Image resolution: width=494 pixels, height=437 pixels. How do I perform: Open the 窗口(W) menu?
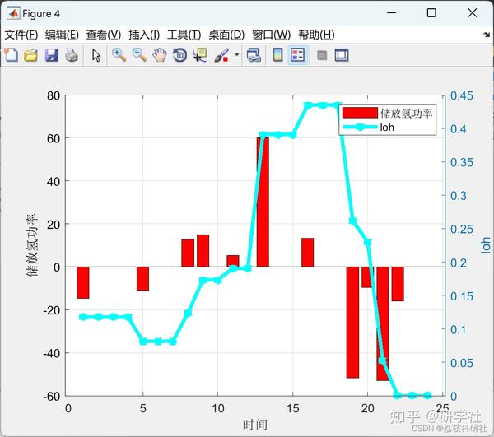pos(271,35)
